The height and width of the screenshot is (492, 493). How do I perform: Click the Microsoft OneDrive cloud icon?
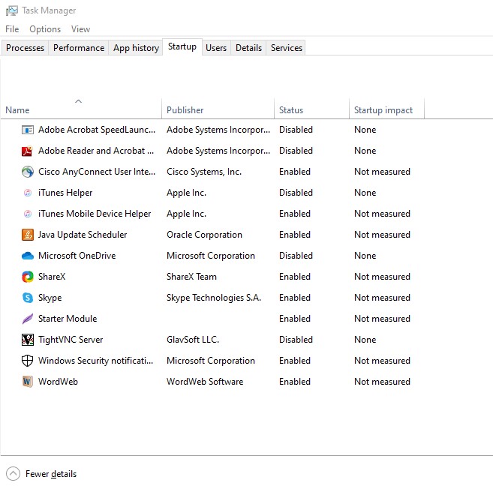[28, 256]
